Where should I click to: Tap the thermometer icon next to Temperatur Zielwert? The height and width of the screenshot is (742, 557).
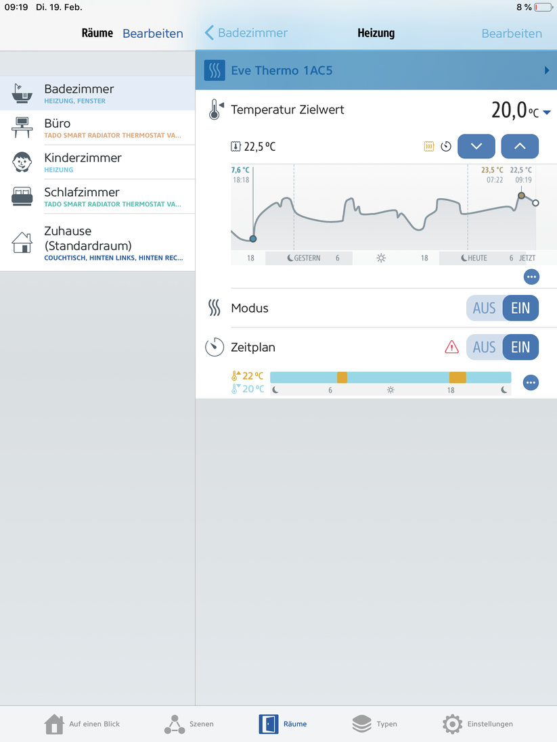coord(215,110)
